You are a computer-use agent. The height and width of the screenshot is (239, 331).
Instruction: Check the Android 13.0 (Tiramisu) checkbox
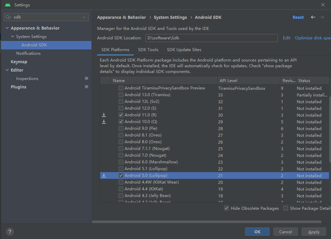(x=121, y=95)
